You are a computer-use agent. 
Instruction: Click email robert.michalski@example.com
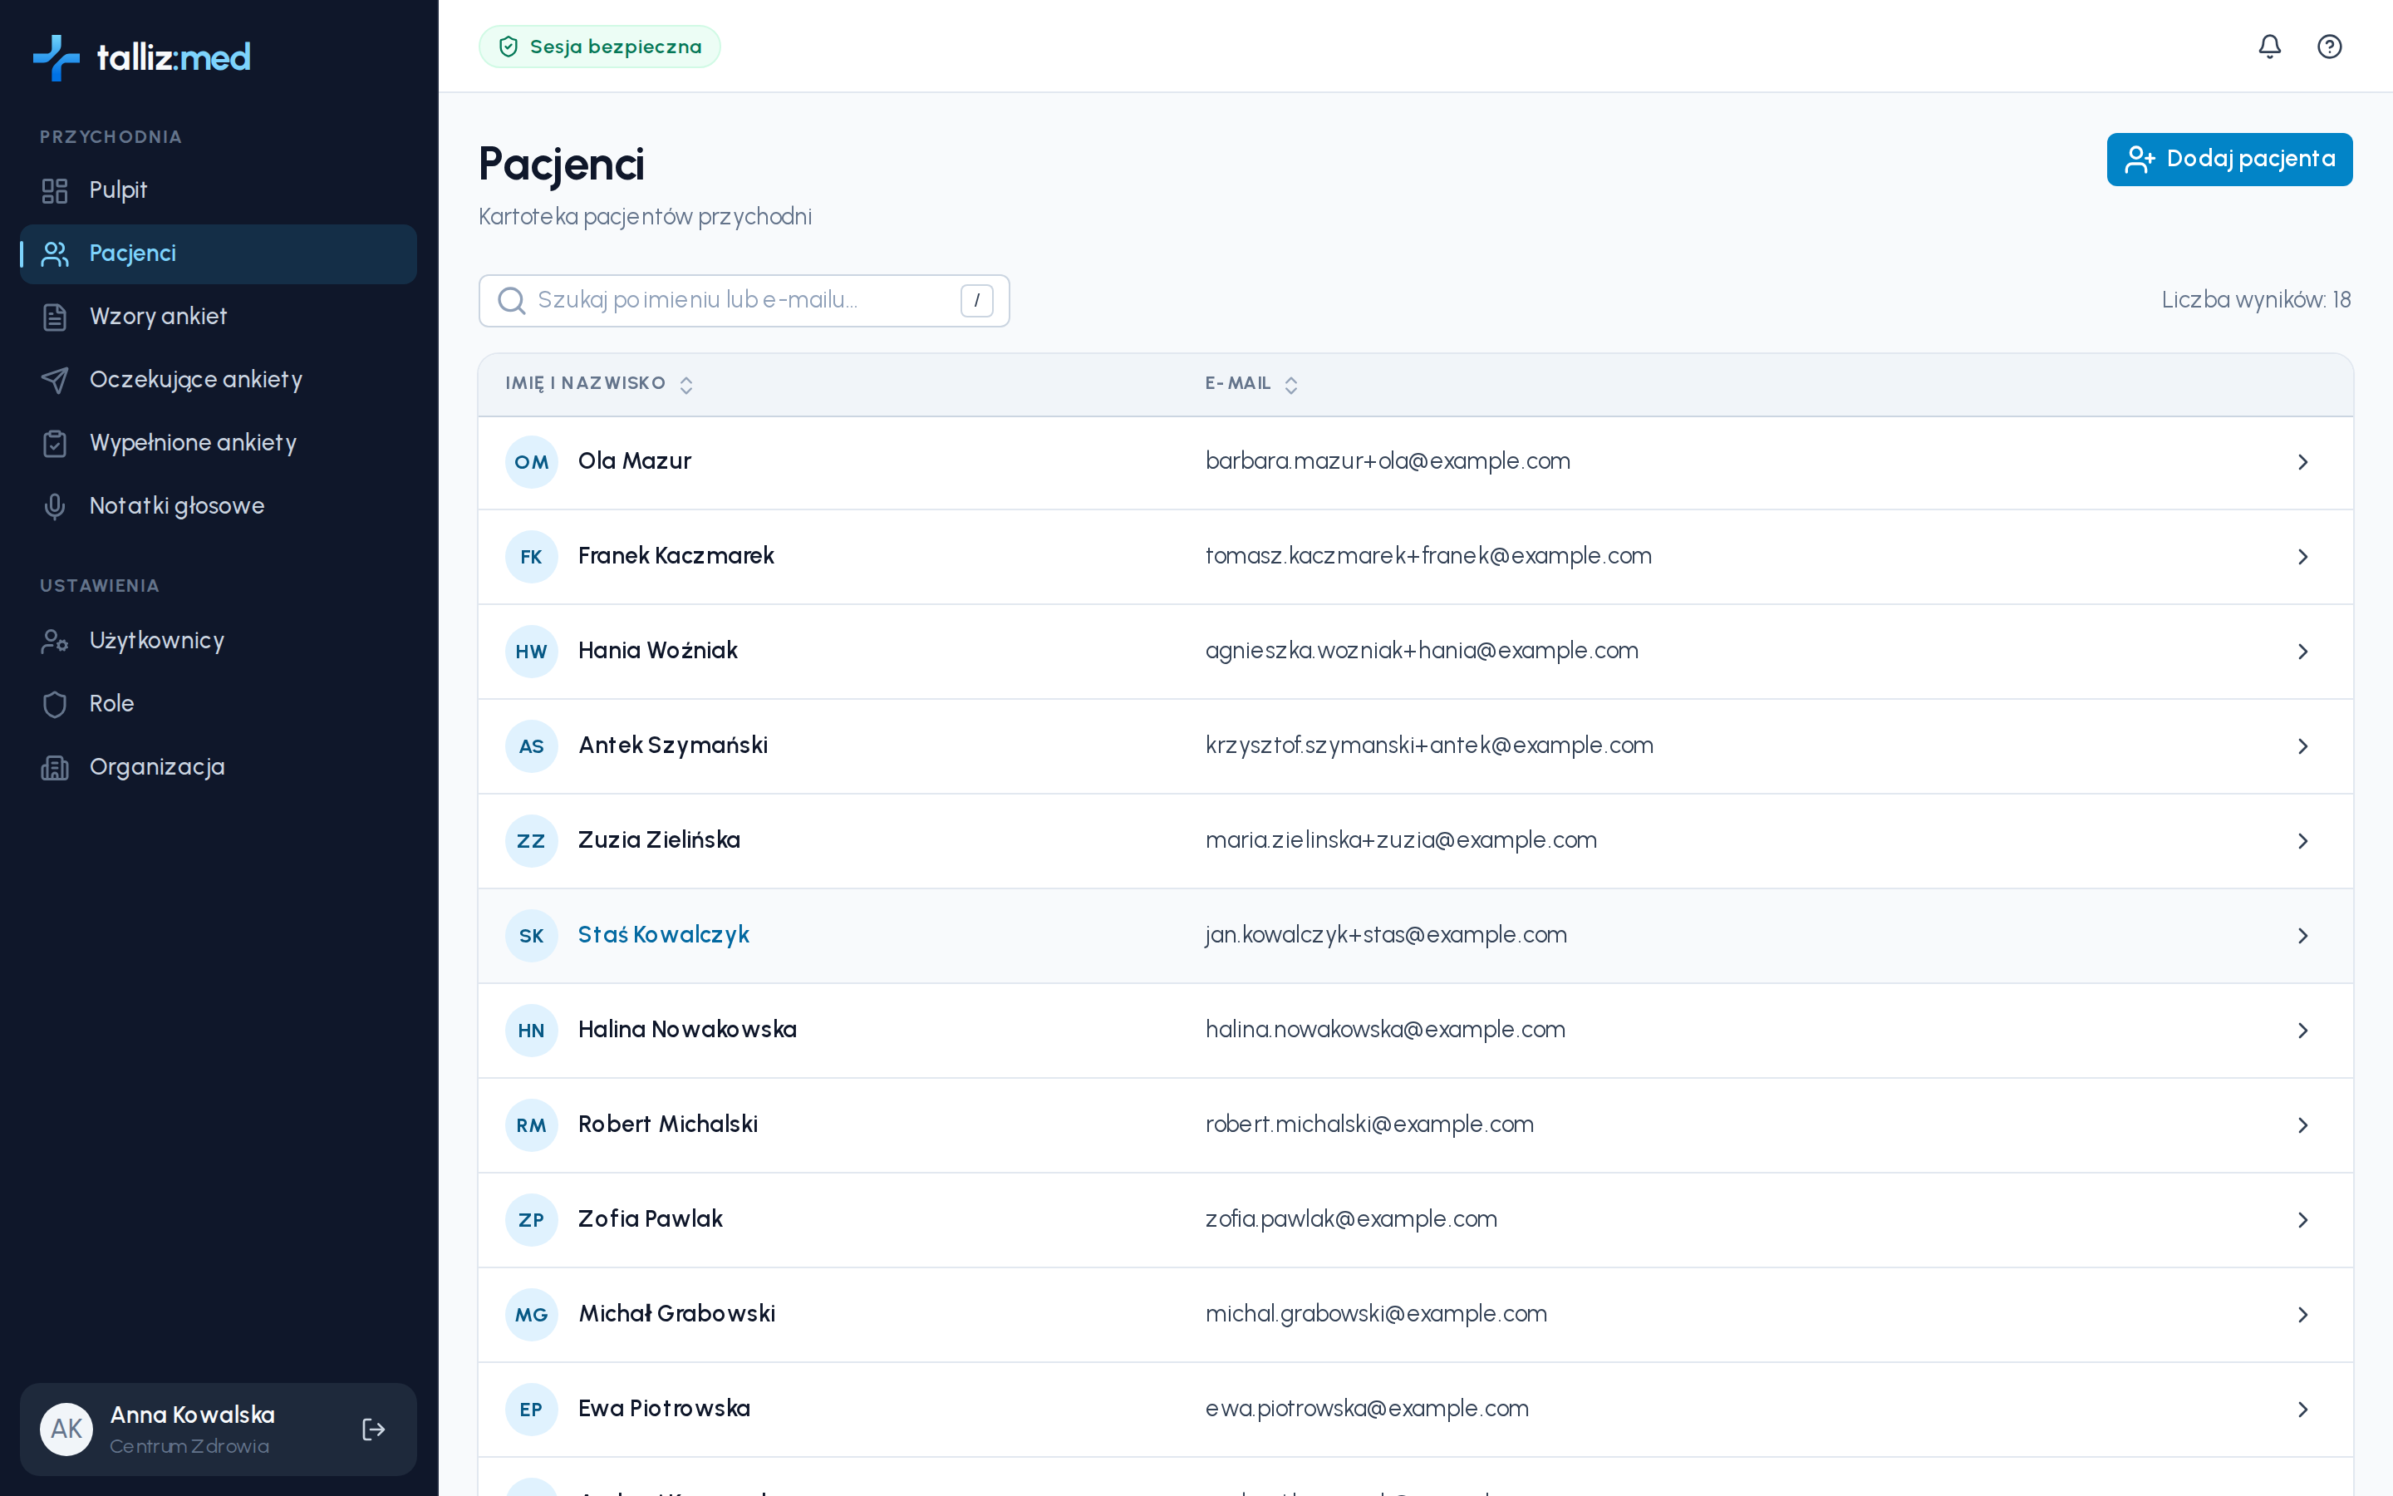click(1369, 1124)
